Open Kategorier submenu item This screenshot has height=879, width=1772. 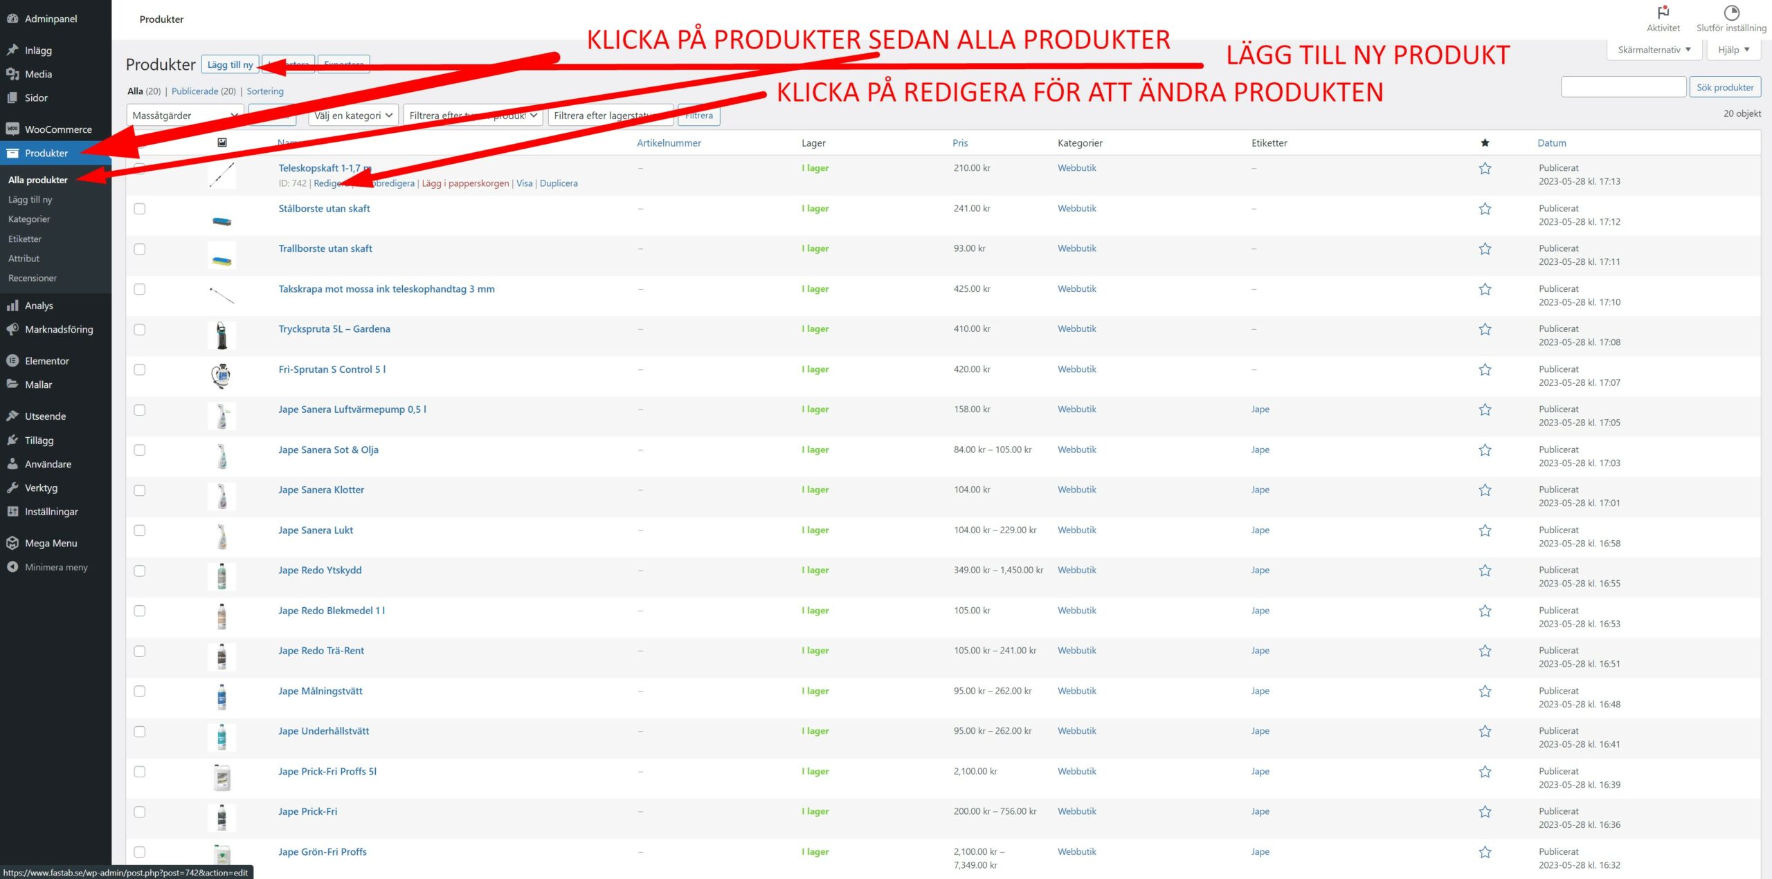pyautogui.click(x=29, y=219)
